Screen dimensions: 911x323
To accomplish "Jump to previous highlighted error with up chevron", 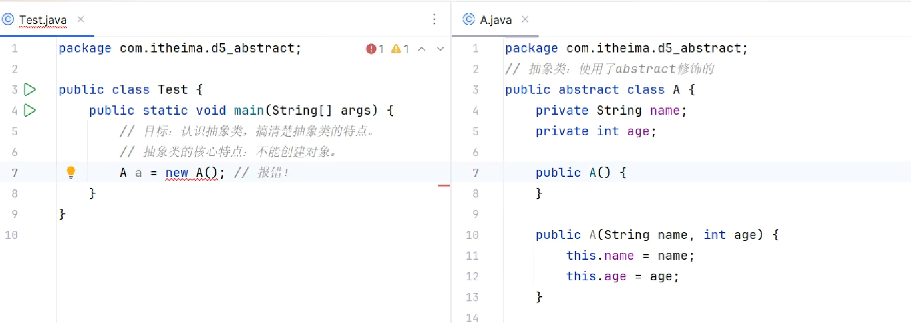I will point(422,49).
